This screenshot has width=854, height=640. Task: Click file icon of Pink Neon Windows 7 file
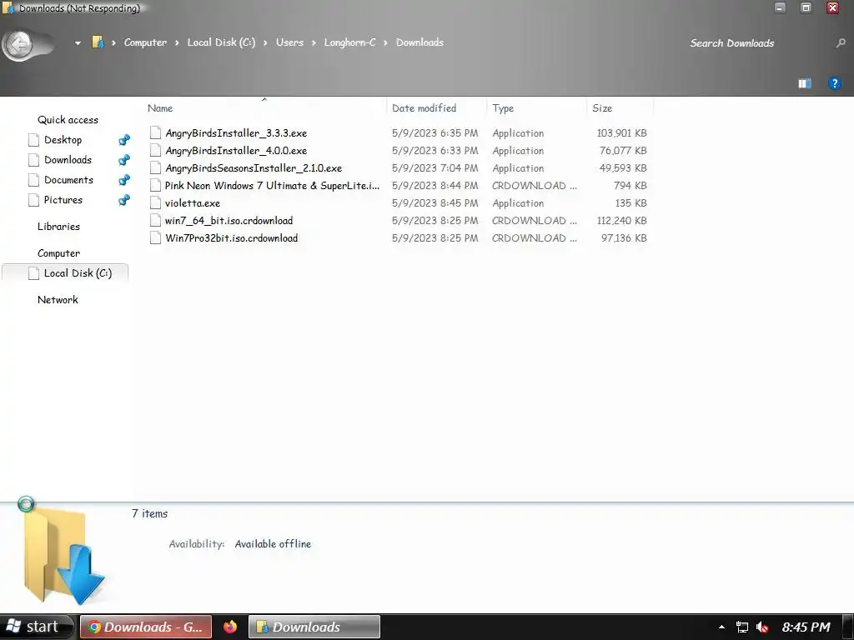(x=155, y=185)
